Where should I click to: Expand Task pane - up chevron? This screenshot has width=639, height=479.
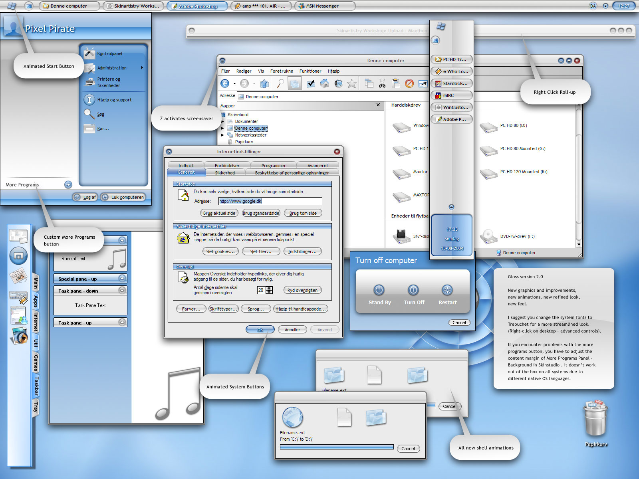tap(122, 322)
